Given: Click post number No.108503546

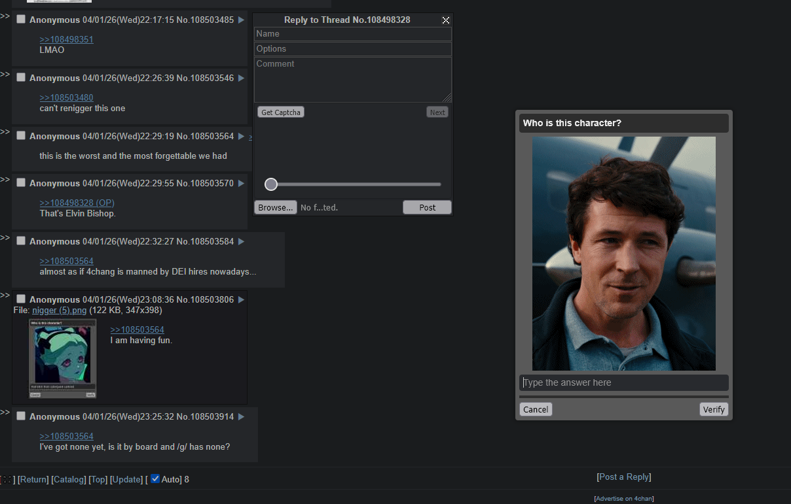Looking at the screenshot, I should pos(205,78).
